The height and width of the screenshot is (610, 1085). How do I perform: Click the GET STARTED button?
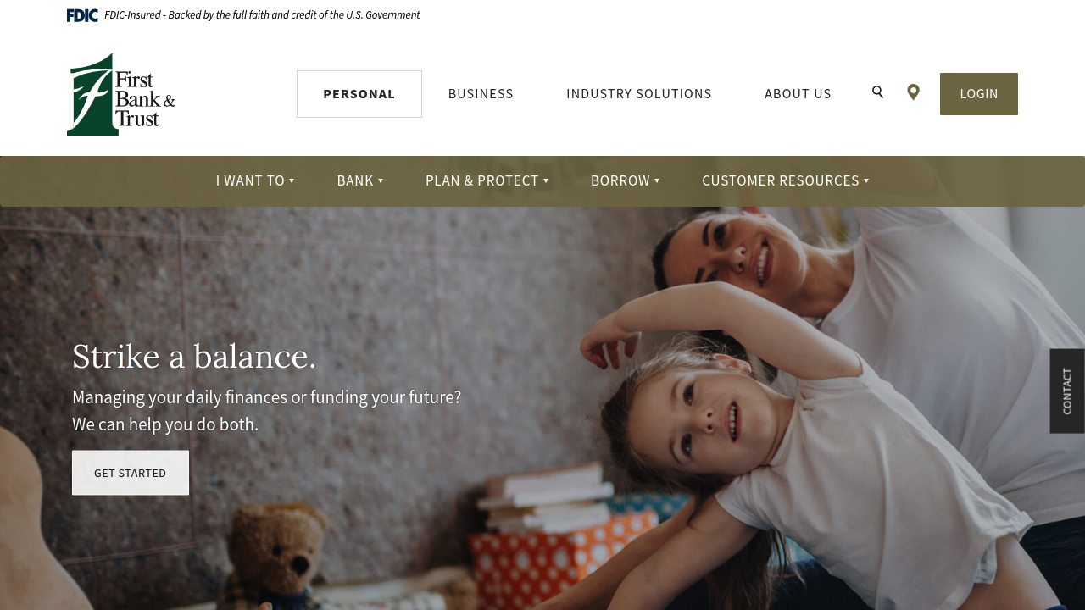click(x=131, y=473)
